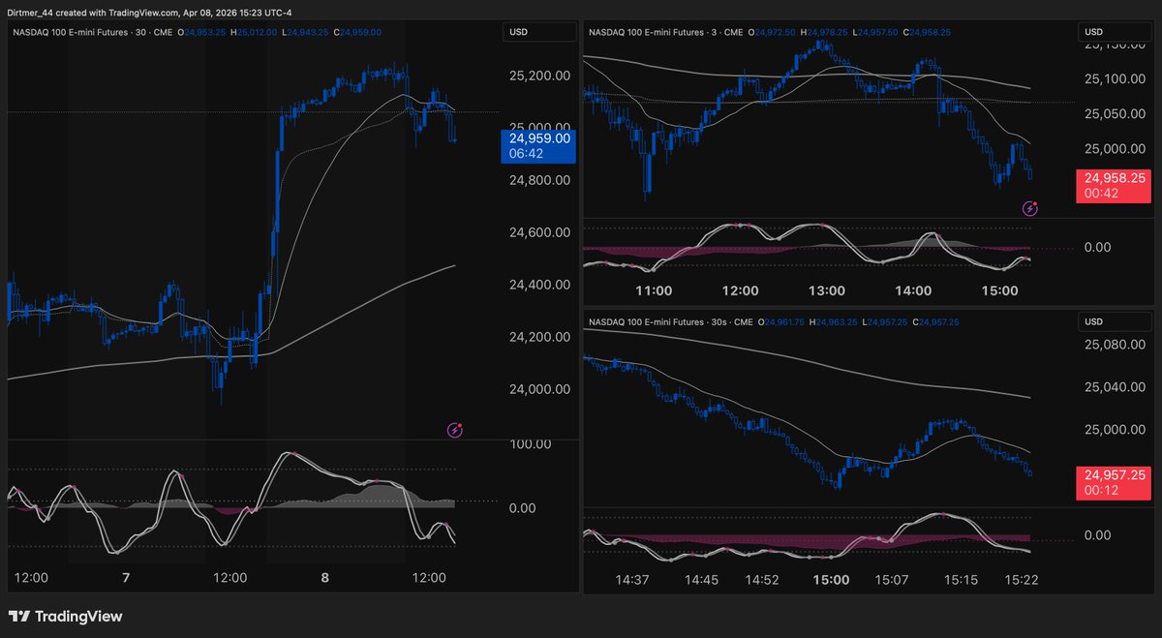1162x638 pixels.
Task: Click the '8' date marker on left chart axis
Action: pyautogui.click(x=324, y=577)
